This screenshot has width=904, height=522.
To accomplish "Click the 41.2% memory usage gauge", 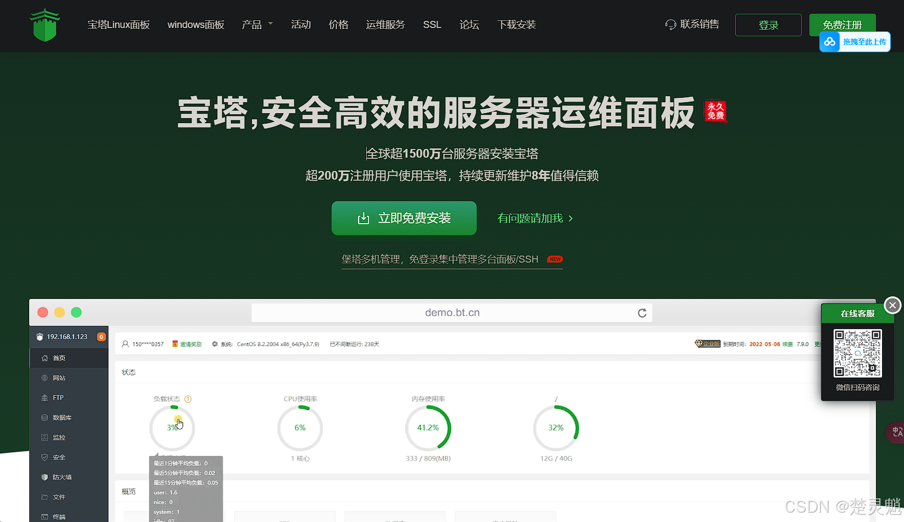I will click(x=428, y=427).
